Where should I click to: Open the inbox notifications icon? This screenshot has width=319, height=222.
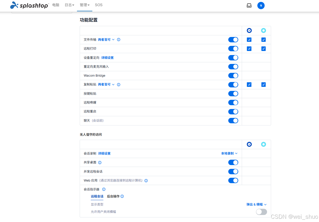click(249, 5)
